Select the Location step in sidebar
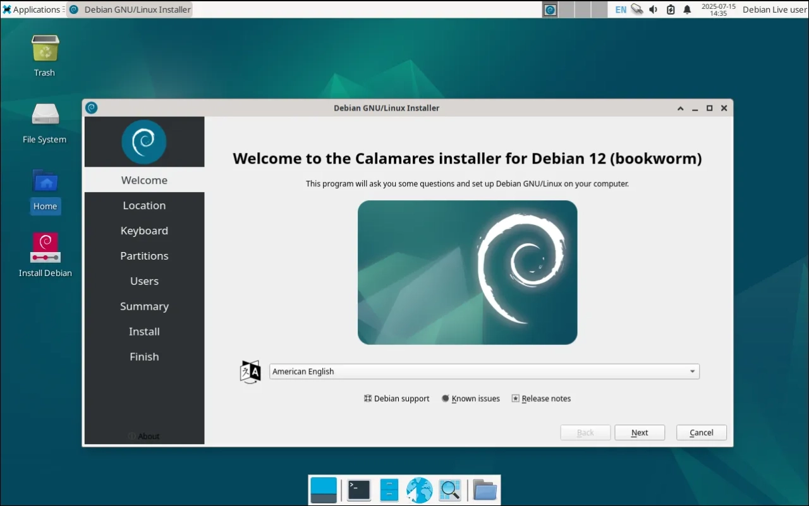 pyautogui.click(x=144, y=205)
